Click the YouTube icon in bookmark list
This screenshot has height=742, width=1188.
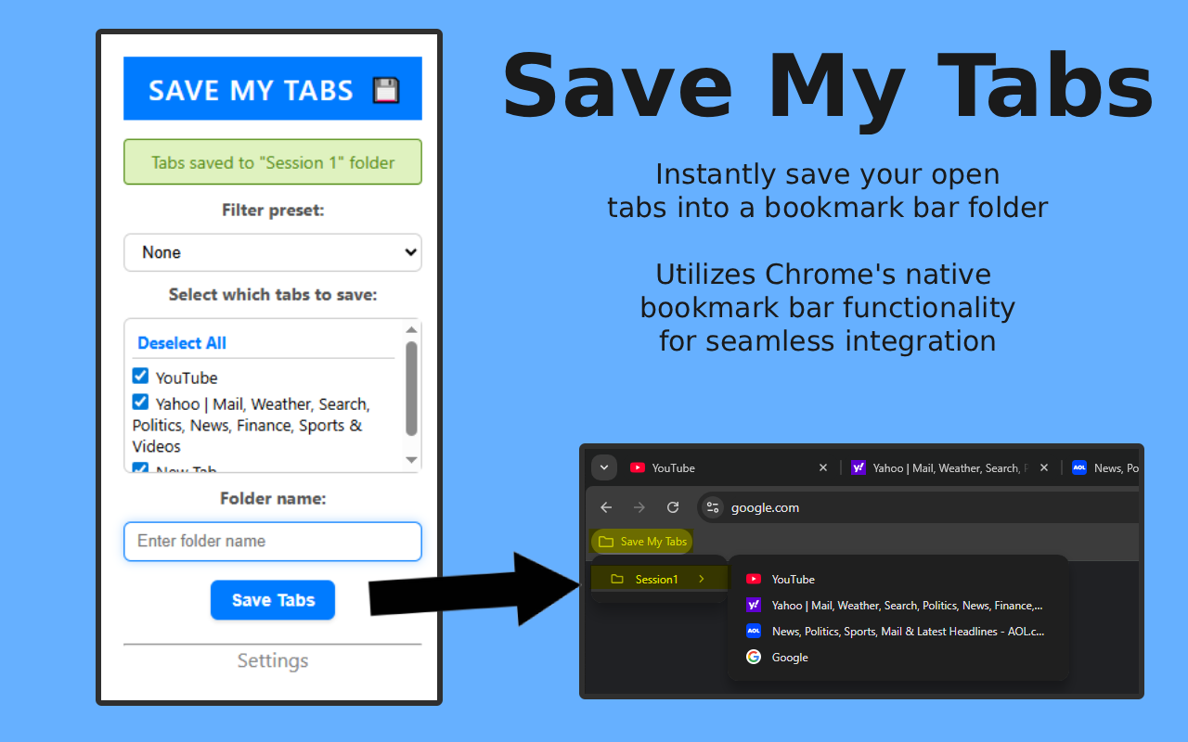754,579
